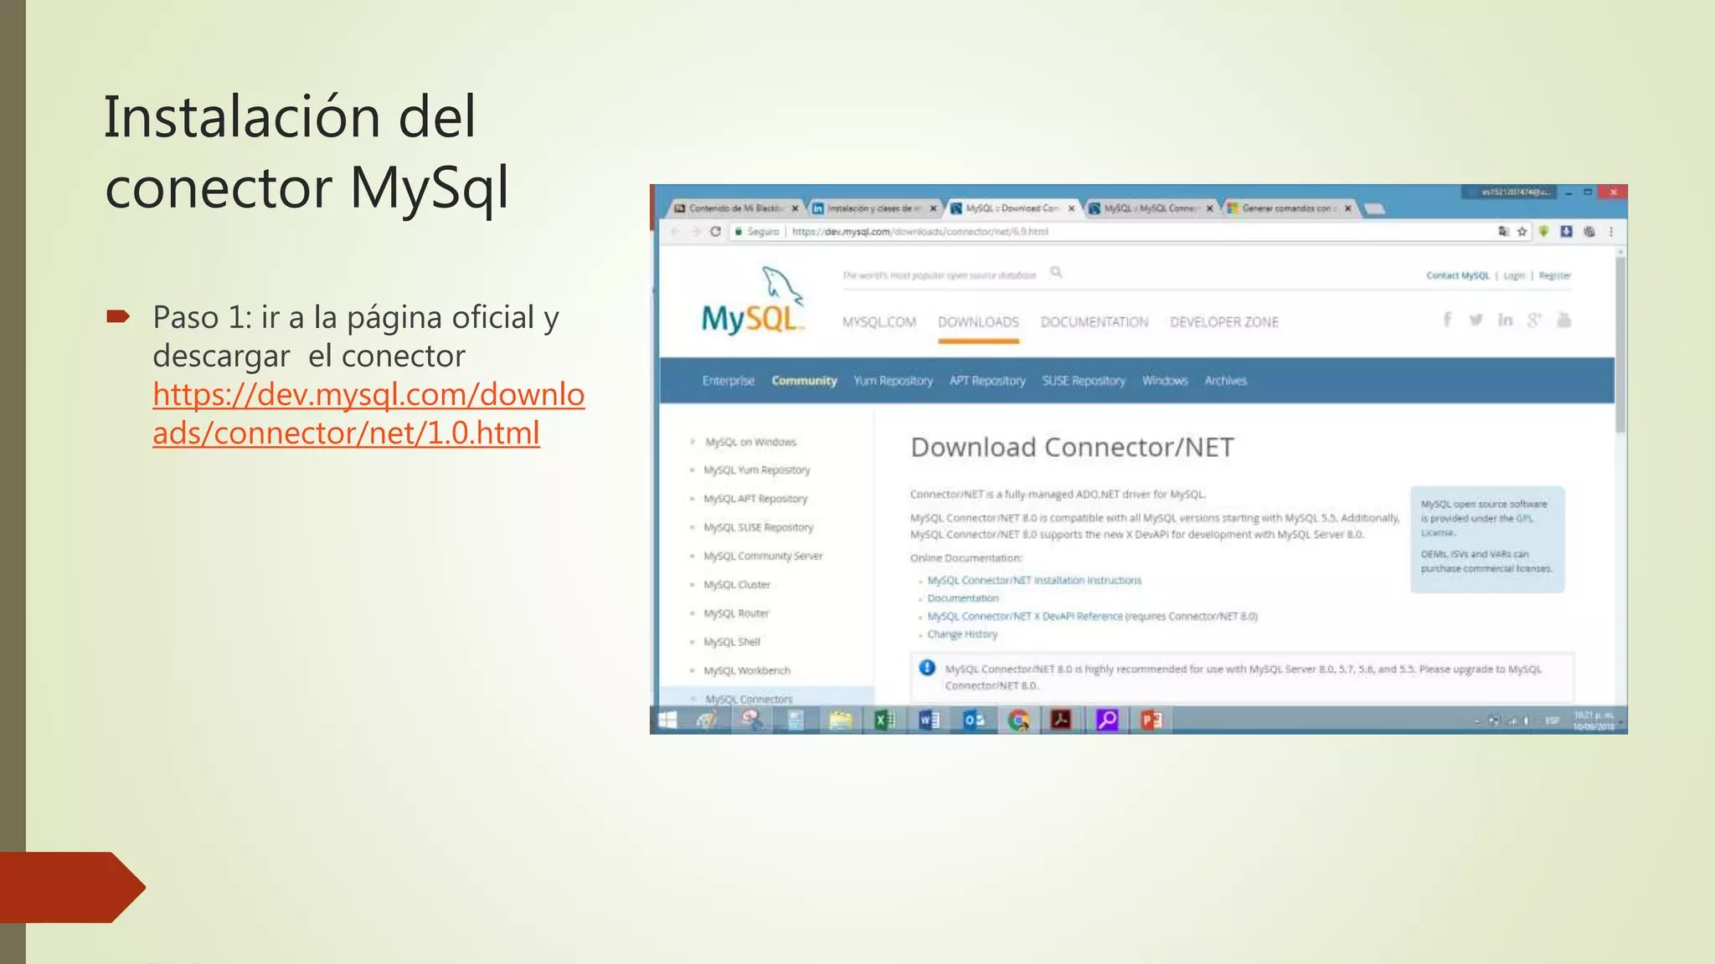Click the browser vertical scrollbar

click(x=1620, y=344)
